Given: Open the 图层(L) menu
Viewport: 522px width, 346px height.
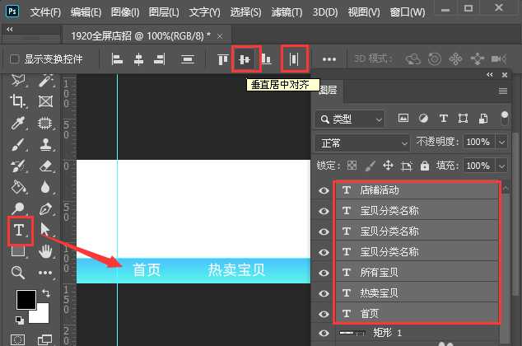Looking at the screenshot, I should coord(172,13).
